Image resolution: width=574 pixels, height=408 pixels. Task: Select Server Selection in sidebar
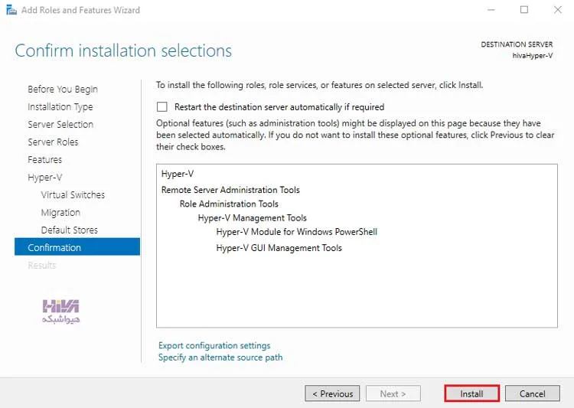tap(60, 124)
